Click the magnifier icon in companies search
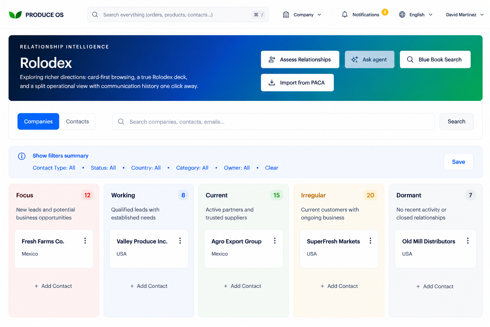The width and height of the screenshot is (490, 327). point(121,122)
